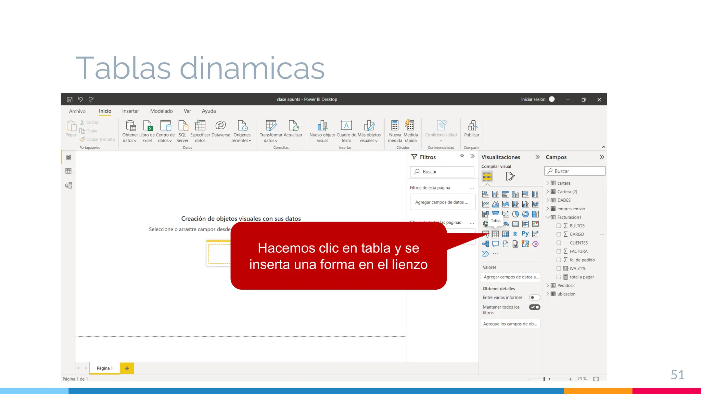
Task: Switch to the Insertar ribbon tab
Action: point(130,111)
